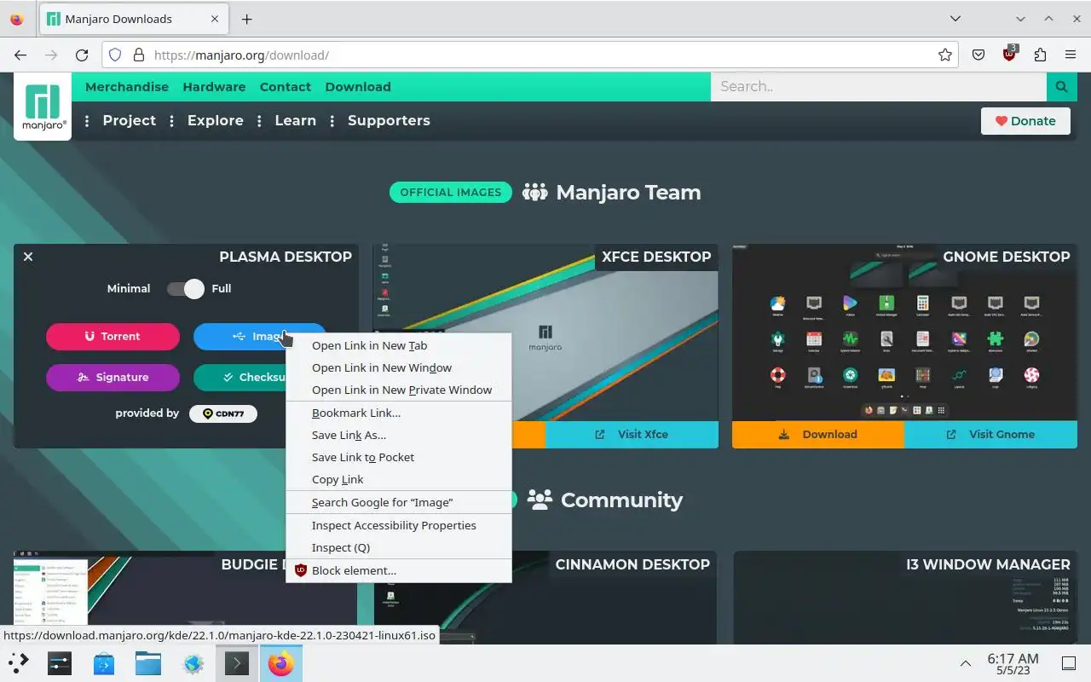Image resolution: width=1091 pixels, height=682 pixels.
Task: Expand the system tray hidden icons arrow
Action: (966, 662)
